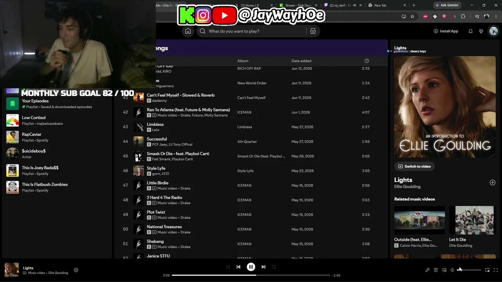The image size is (502, 282).
Task: Select the song 'Successful'
Action: 157,139
